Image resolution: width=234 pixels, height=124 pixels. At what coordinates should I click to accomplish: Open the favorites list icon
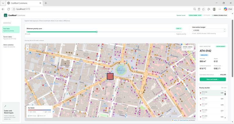209,9
